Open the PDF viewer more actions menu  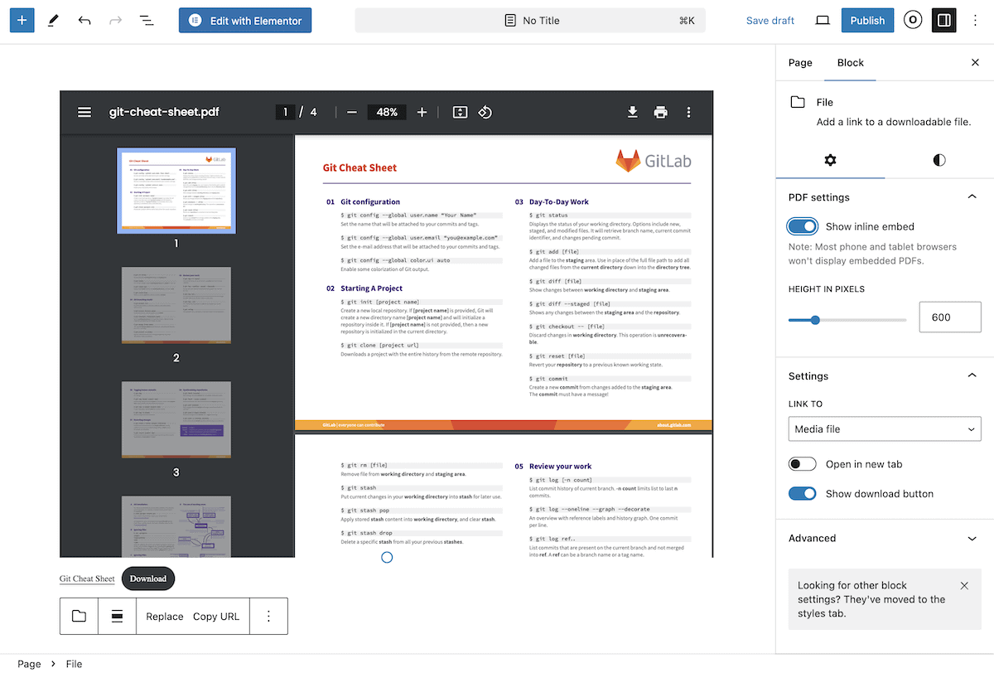click(688, 112)
